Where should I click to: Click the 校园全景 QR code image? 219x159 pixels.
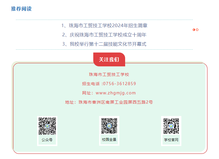[x=109, y=126]
